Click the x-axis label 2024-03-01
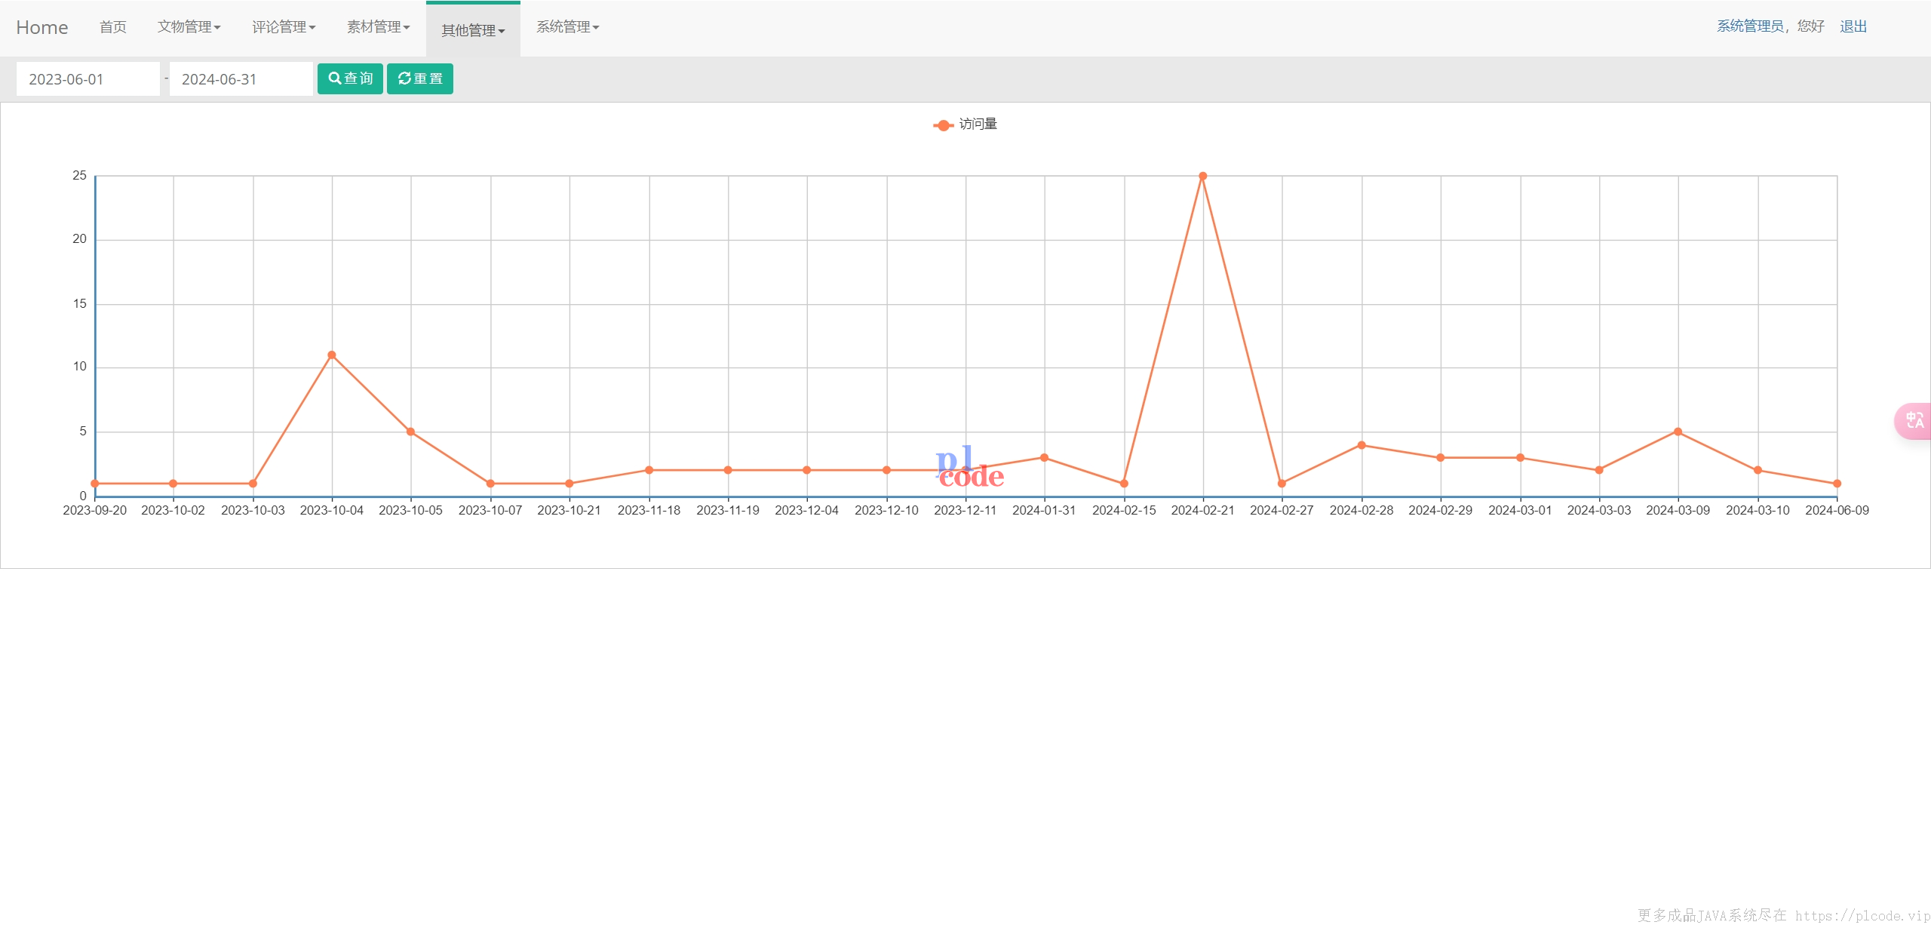The height and width of the screenshot is (928, 1931). click(x=1520, y=510)
